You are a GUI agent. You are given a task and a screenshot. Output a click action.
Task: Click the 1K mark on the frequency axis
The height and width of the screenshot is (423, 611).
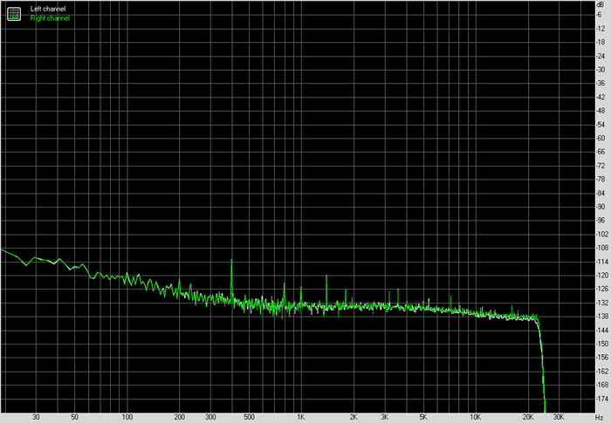(x=300, y=417)
